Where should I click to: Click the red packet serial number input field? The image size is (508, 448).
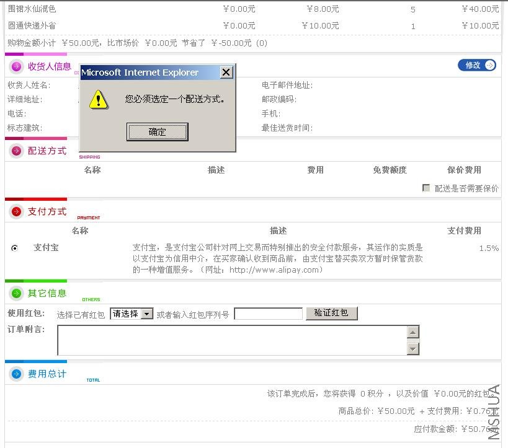click(268, 314)
